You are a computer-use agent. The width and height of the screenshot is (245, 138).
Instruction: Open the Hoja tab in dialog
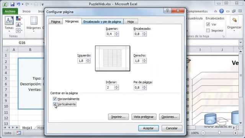click(131, 21)
